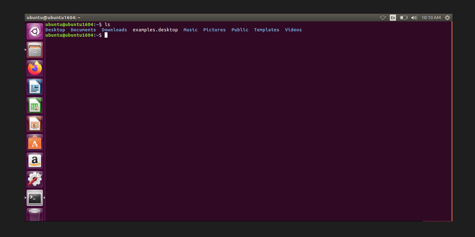Click the Pictures directory name in output

coord(215,30)
